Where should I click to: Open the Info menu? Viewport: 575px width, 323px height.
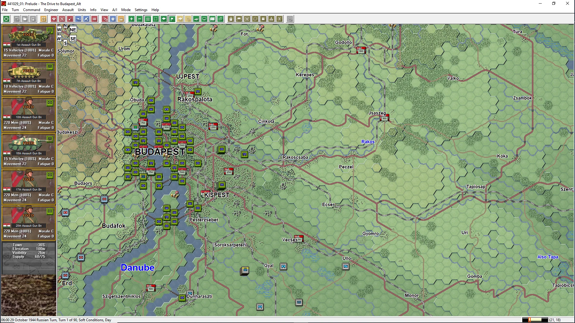pyautogui.click(x=93, y=10)
